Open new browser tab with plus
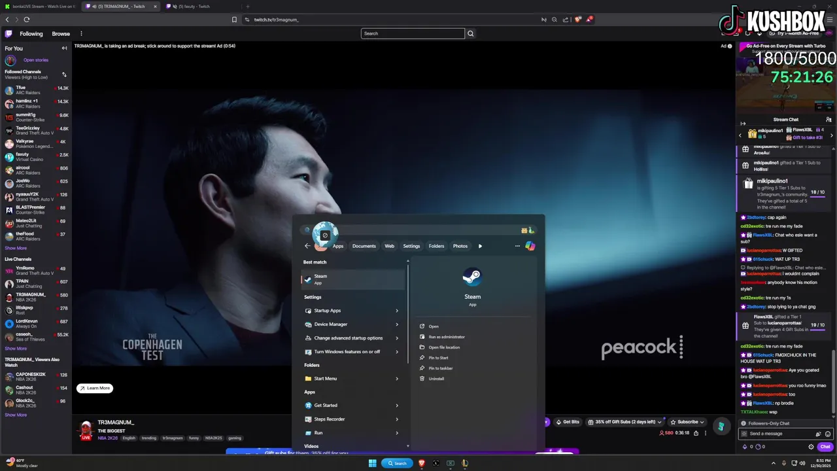837x471 pixels. pos(247,7)
